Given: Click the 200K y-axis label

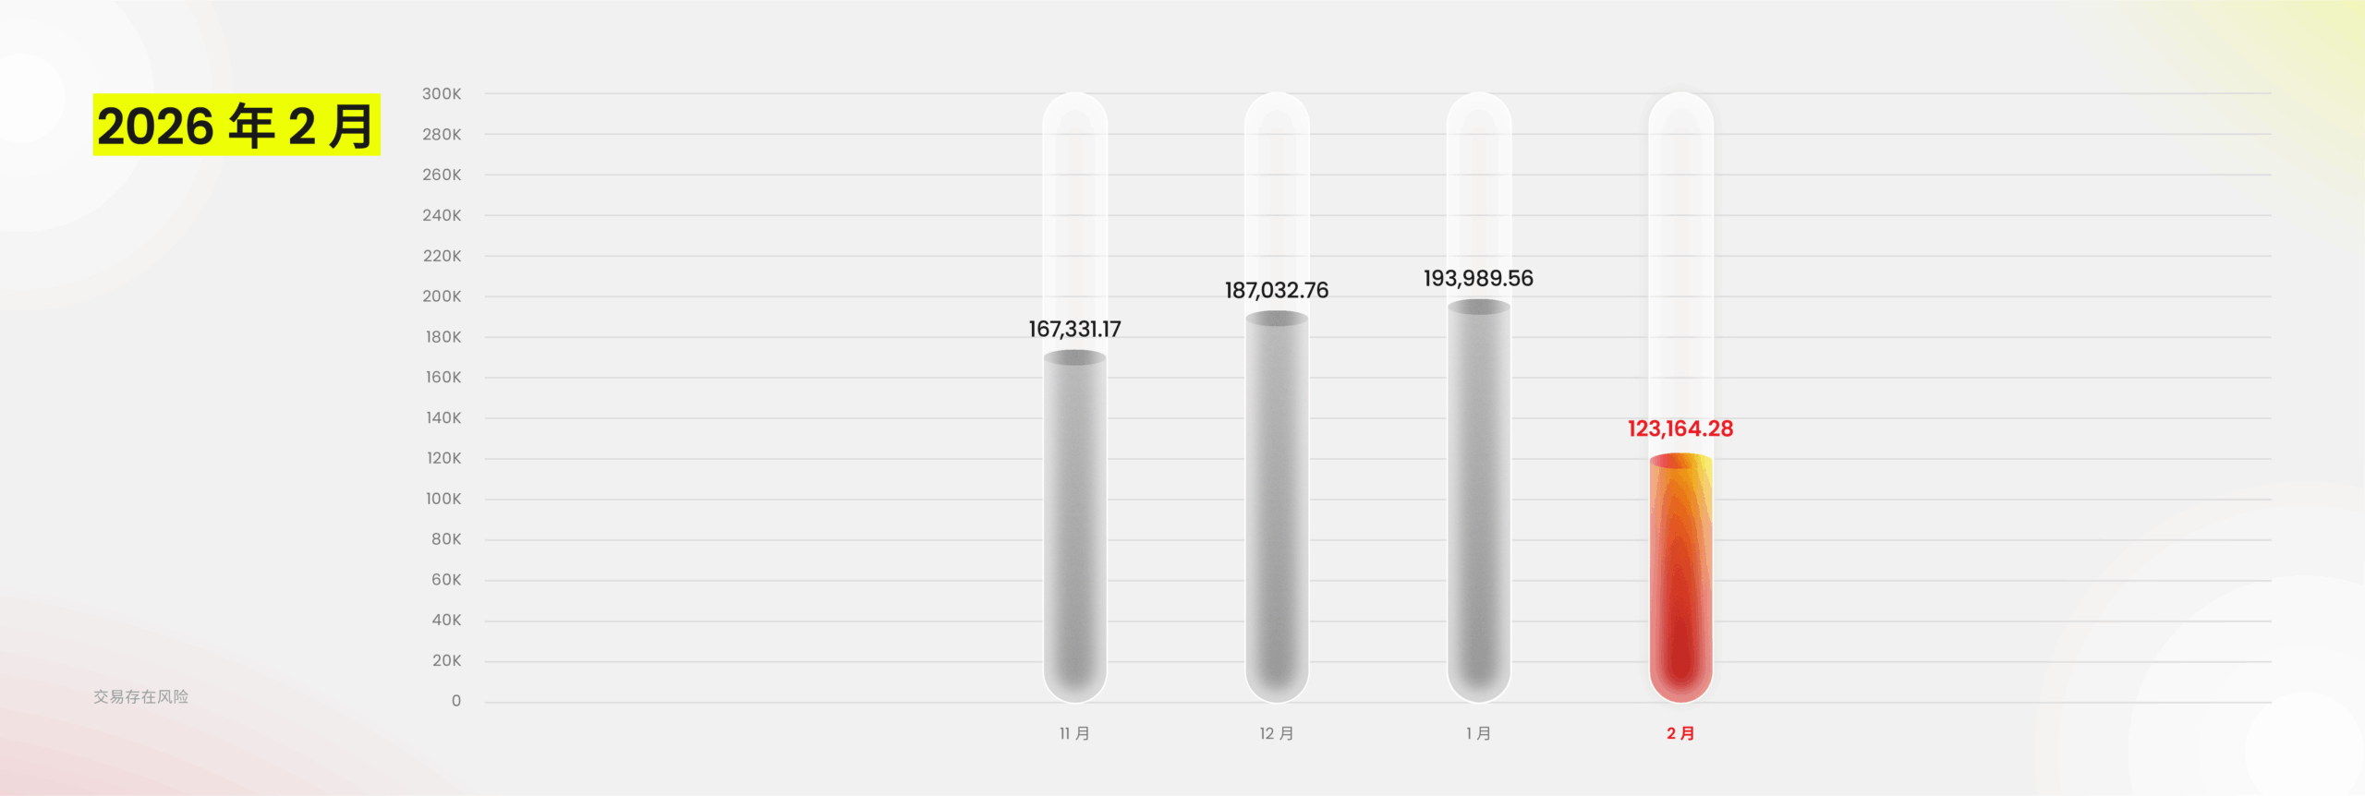Looking at the screenshot, I should tap(442, 296).
